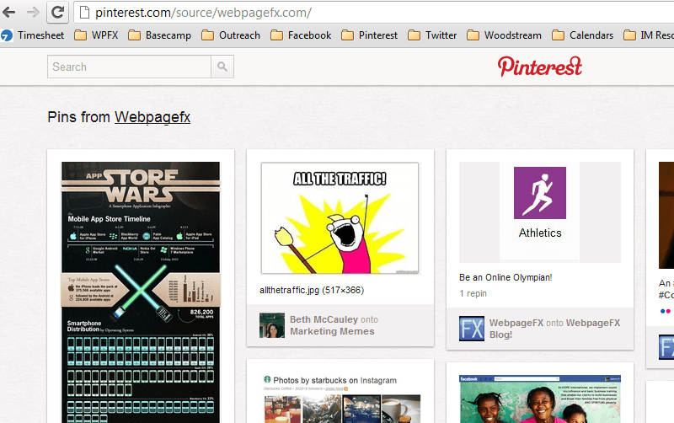
Task: Open the Calendars bookmark folder
Action: pyautogui.click(x=582, y=35)
